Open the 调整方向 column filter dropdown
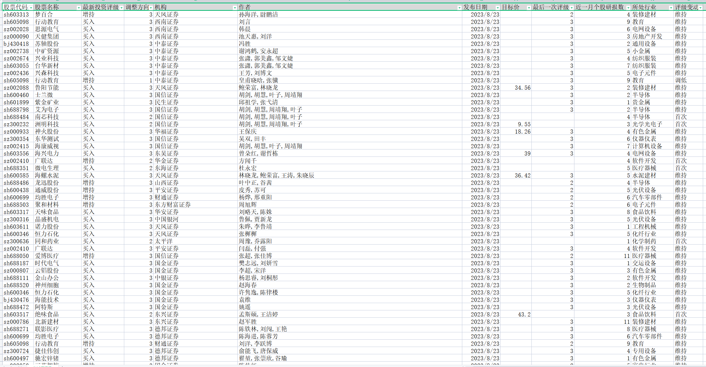Viewport: 706px width, 367px height. click(x=151, y=8)
